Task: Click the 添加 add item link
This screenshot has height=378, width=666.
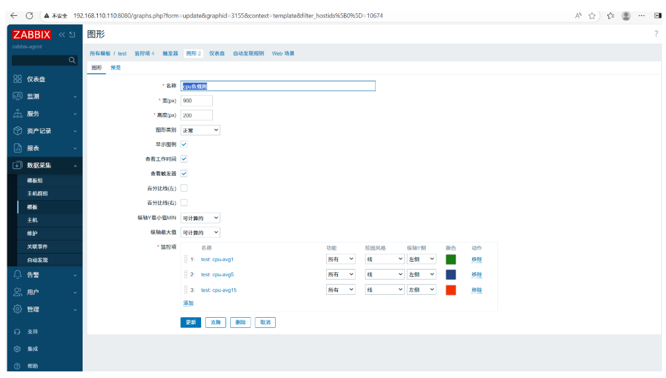Action: click(188, 303)
